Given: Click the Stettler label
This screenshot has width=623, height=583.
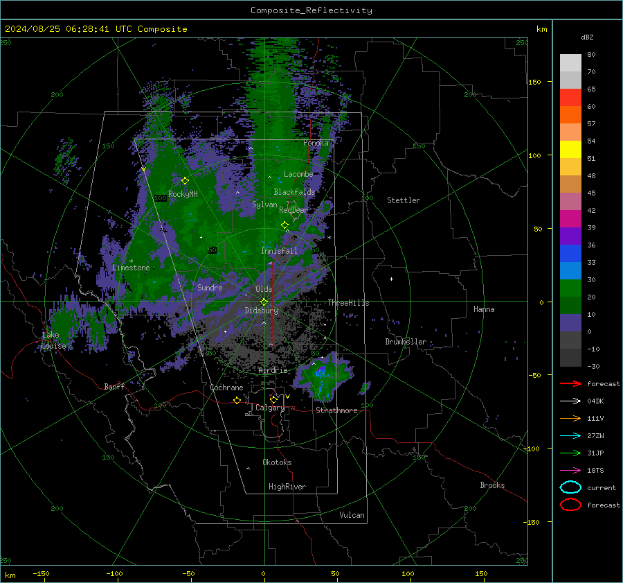Looking at the screenshot, I should (x=404, y=200).
